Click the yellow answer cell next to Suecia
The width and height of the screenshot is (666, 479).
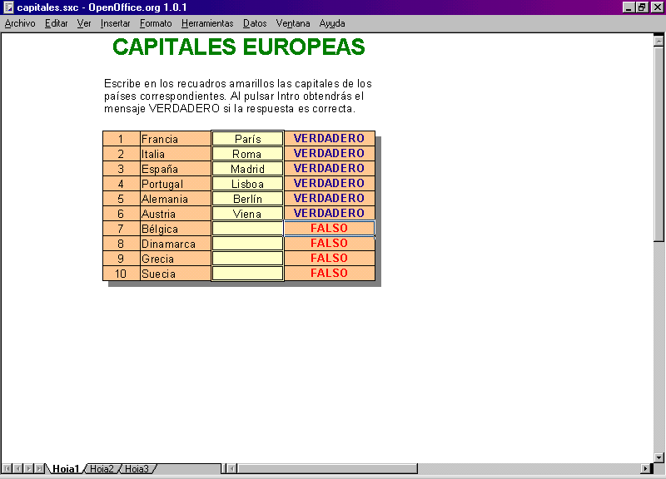click(247, 274)
